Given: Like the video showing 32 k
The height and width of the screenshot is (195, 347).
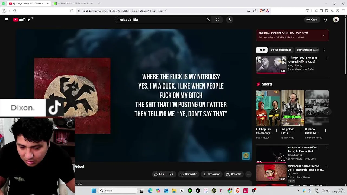Looking at the screenshot, I should [159, 174].
